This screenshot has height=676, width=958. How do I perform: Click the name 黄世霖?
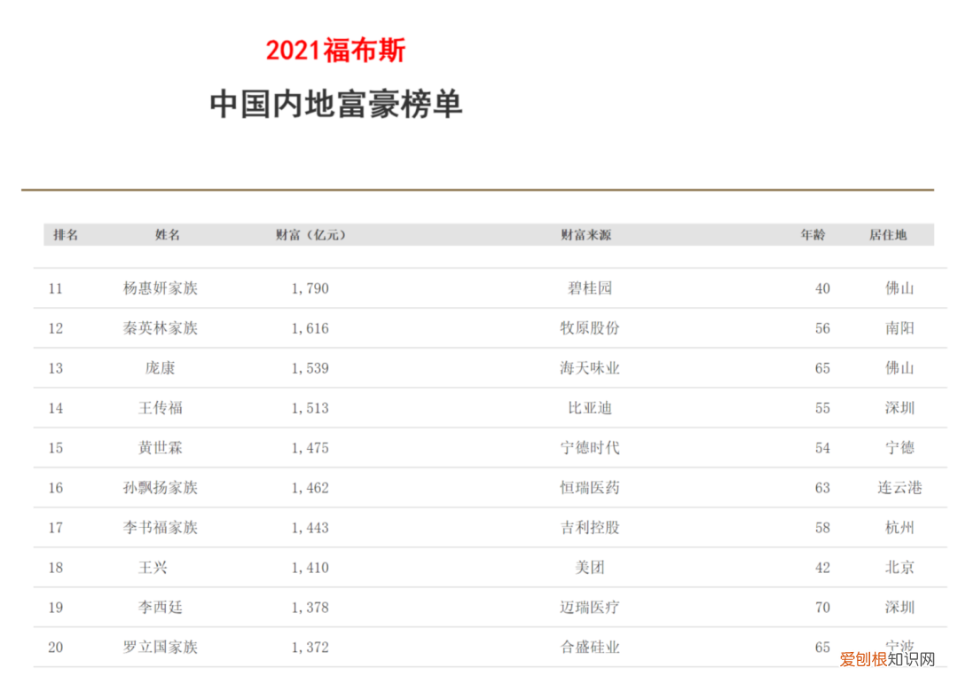(x=167, y=448)
